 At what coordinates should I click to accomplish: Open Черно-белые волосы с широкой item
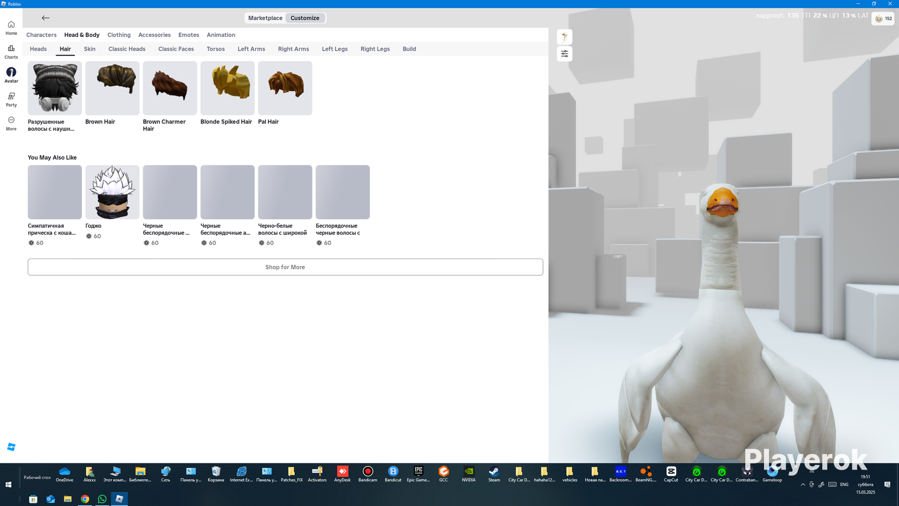point(285,192)
